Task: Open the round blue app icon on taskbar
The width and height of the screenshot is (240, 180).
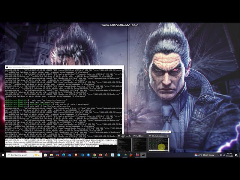Action: [x=119, y=155]
